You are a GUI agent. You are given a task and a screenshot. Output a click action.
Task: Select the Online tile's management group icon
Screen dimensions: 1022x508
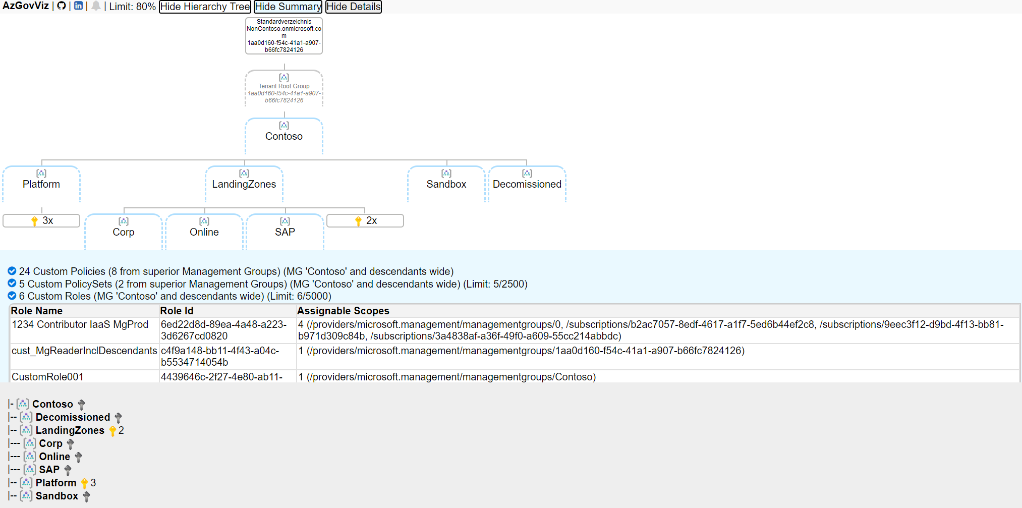[x=204, y=221]
